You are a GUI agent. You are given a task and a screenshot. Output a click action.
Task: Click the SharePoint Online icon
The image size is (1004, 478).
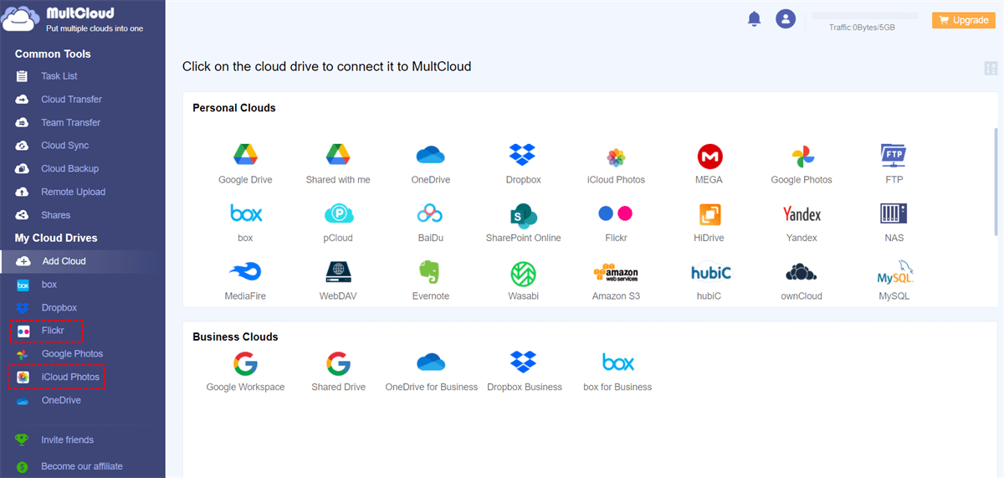(x=523, y=213)
